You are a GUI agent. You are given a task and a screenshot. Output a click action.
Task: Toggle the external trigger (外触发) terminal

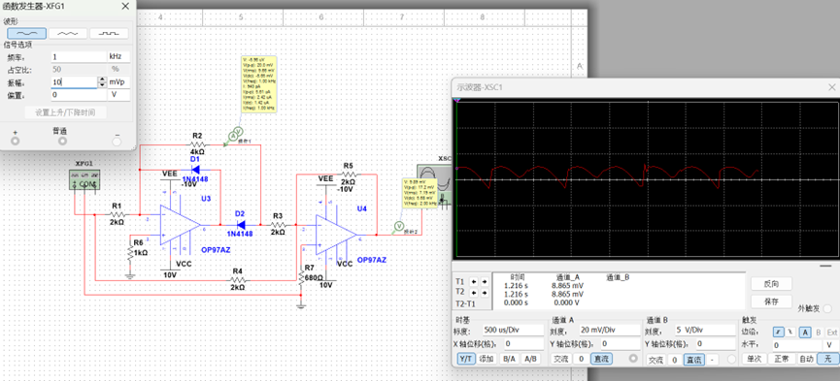[x=827, y=308]
